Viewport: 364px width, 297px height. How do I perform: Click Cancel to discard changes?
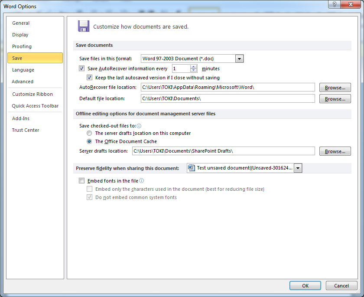click(x=341, y=286)
